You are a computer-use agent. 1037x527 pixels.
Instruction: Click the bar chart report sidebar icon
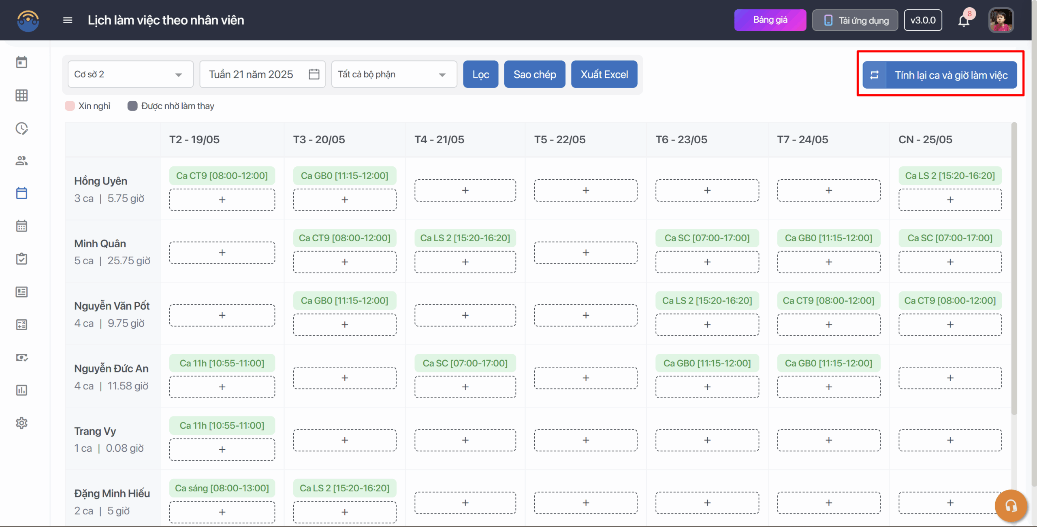[21, 390]
